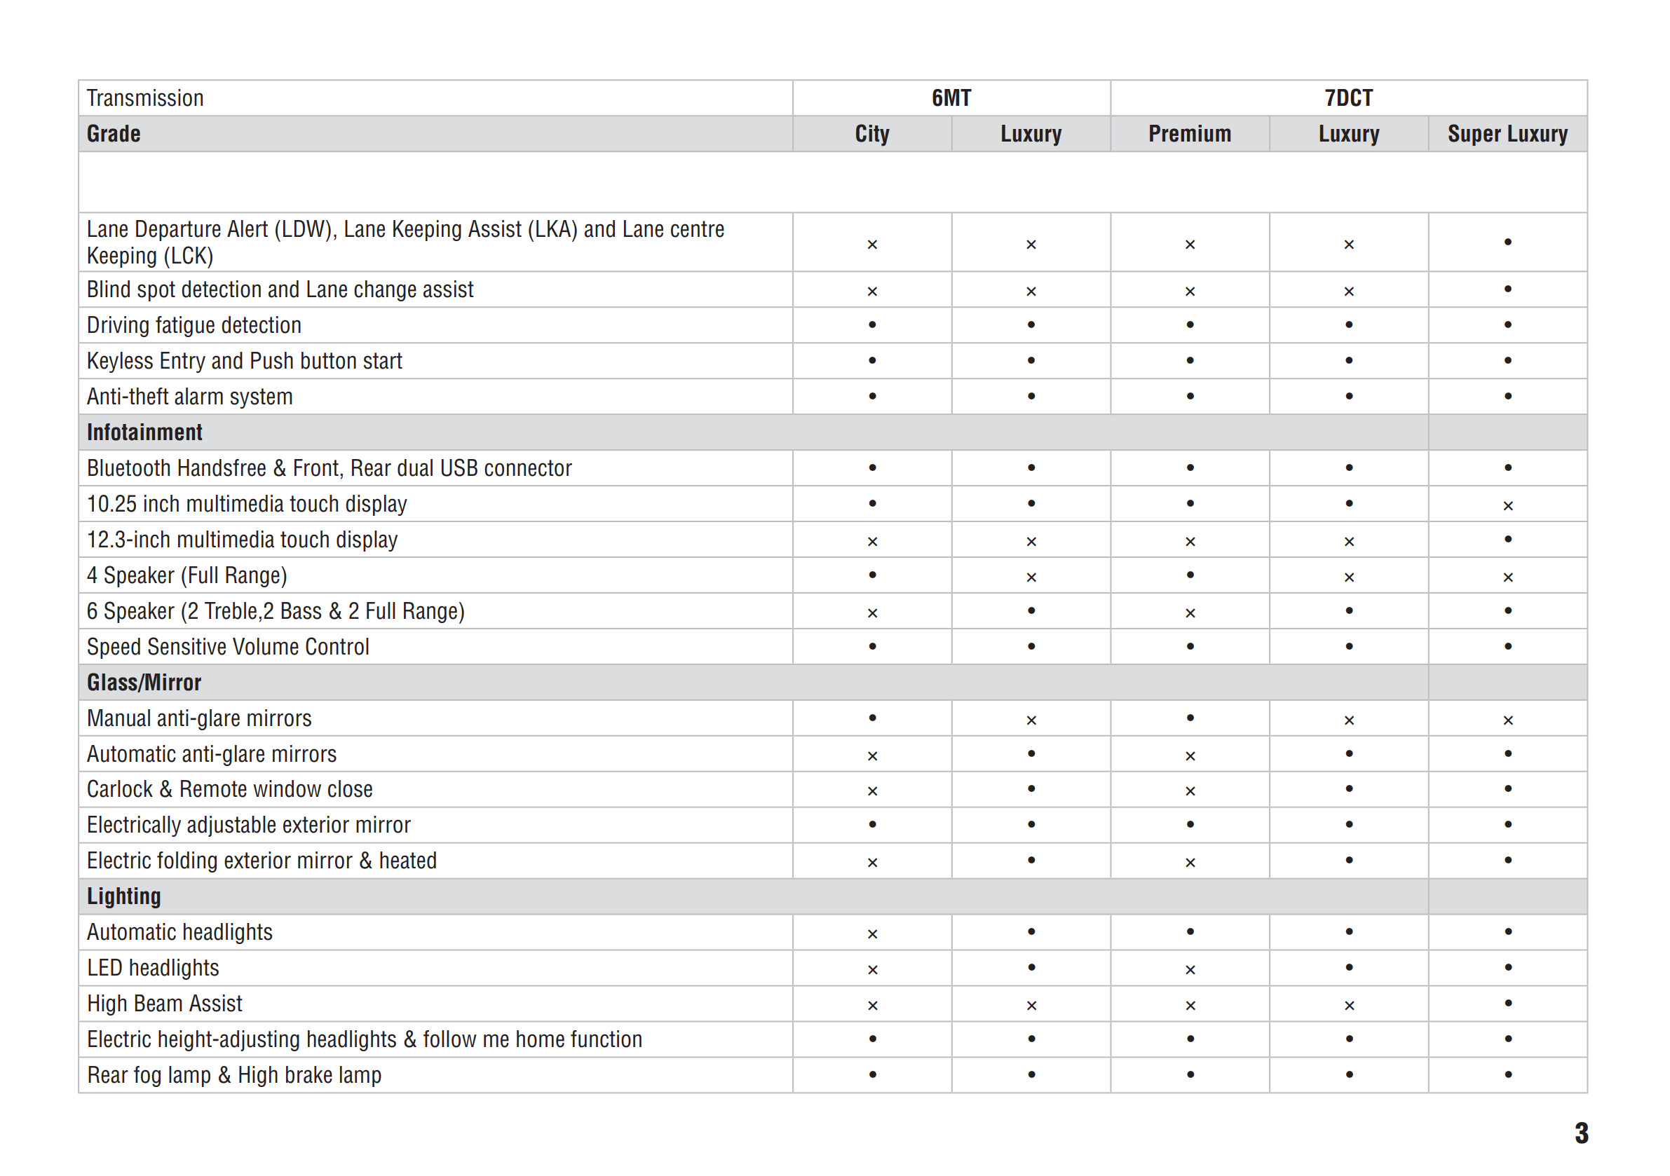Image resolution: width=1670 pixels, height=1176 pixels.
Task: Click the 7DCT column group header
Action: click(1347, 98)
